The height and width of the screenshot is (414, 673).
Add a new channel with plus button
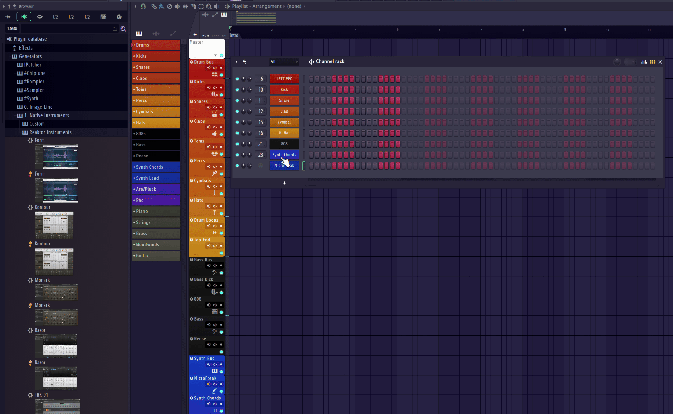[285, 183]
